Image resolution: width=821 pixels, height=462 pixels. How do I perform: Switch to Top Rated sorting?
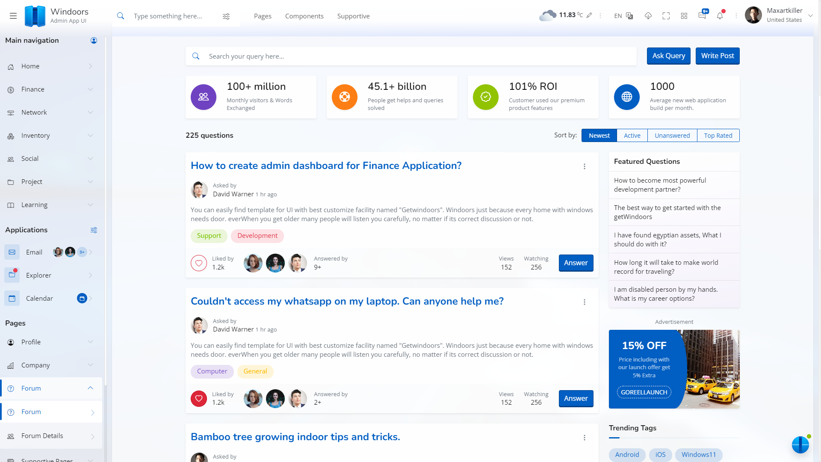click(718, 136)
